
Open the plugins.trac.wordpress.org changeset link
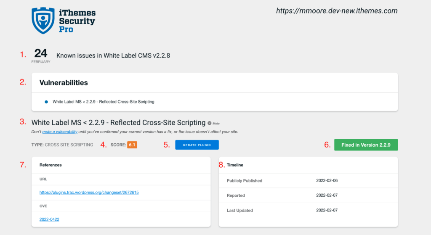89,193
